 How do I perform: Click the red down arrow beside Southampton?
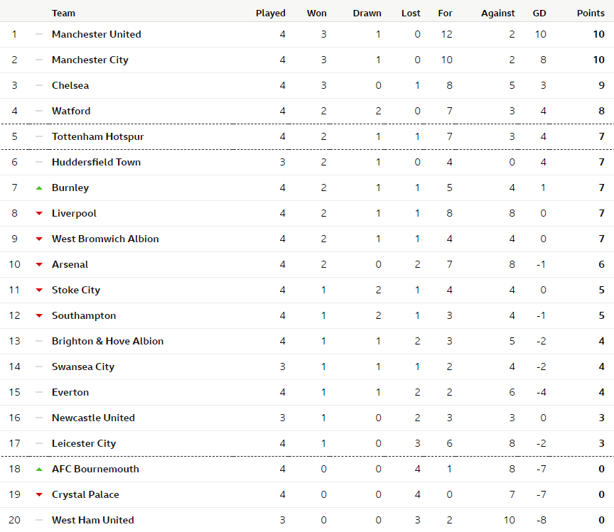(39, 315)
